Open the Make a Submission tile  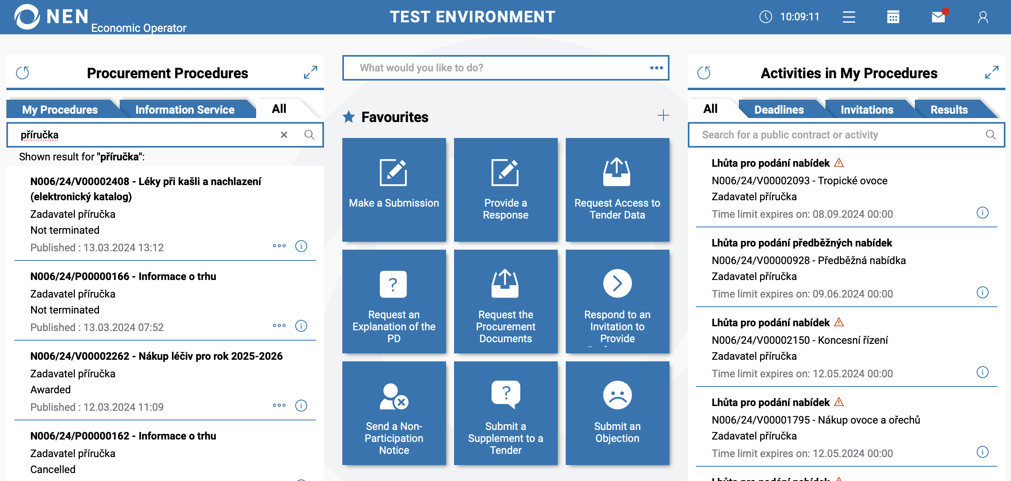[394, 189]
